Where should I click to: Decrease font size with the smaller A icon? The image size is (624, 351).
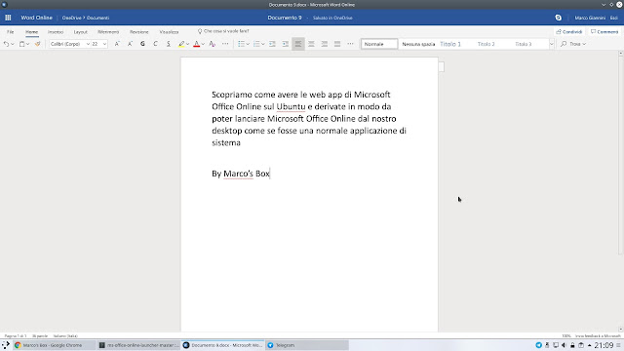click(130, 44)
